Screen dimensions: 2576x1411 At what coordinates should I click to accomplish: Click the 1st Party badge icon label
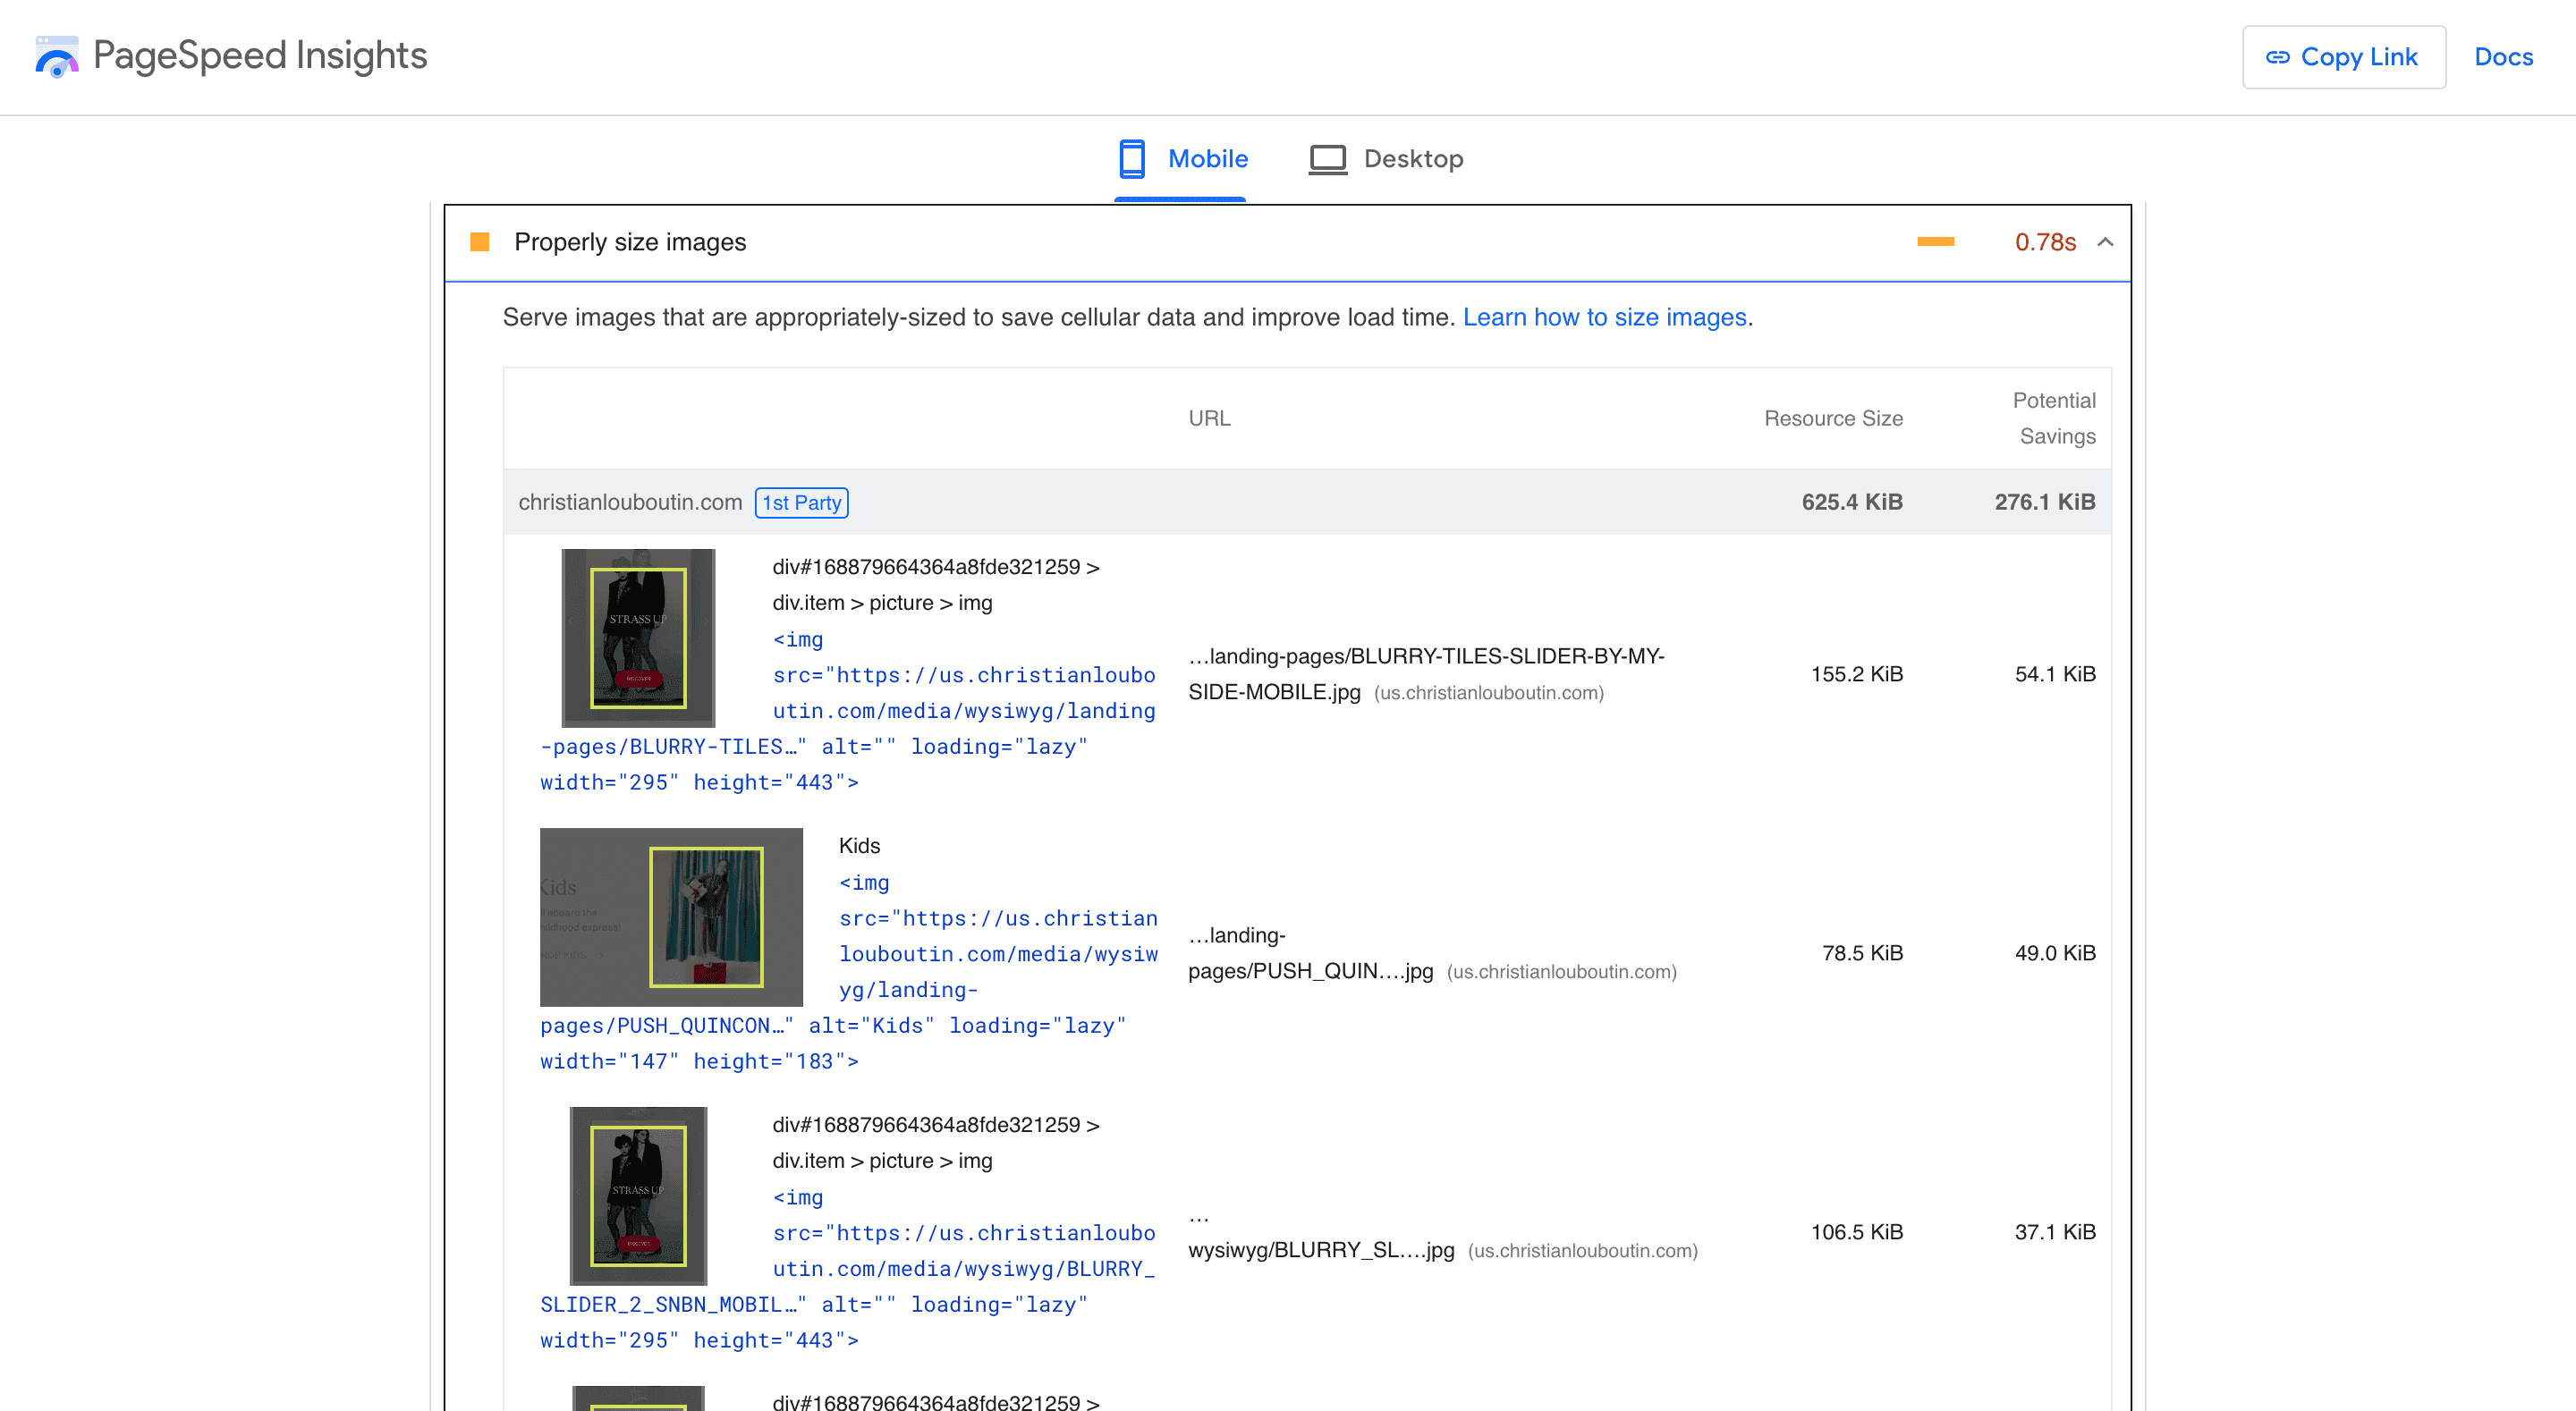tap(801, 503)
